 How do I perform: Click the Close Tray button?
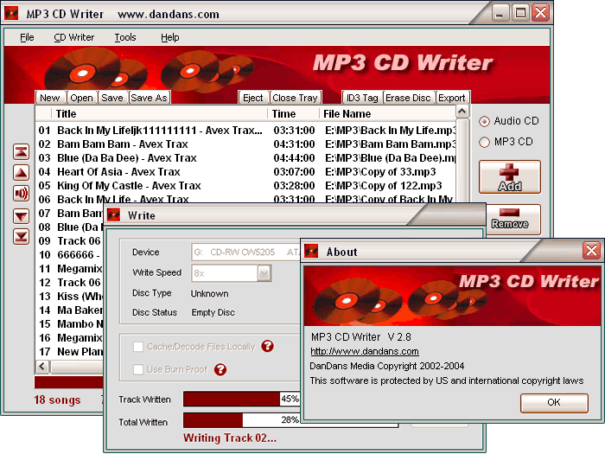point(296,98)
